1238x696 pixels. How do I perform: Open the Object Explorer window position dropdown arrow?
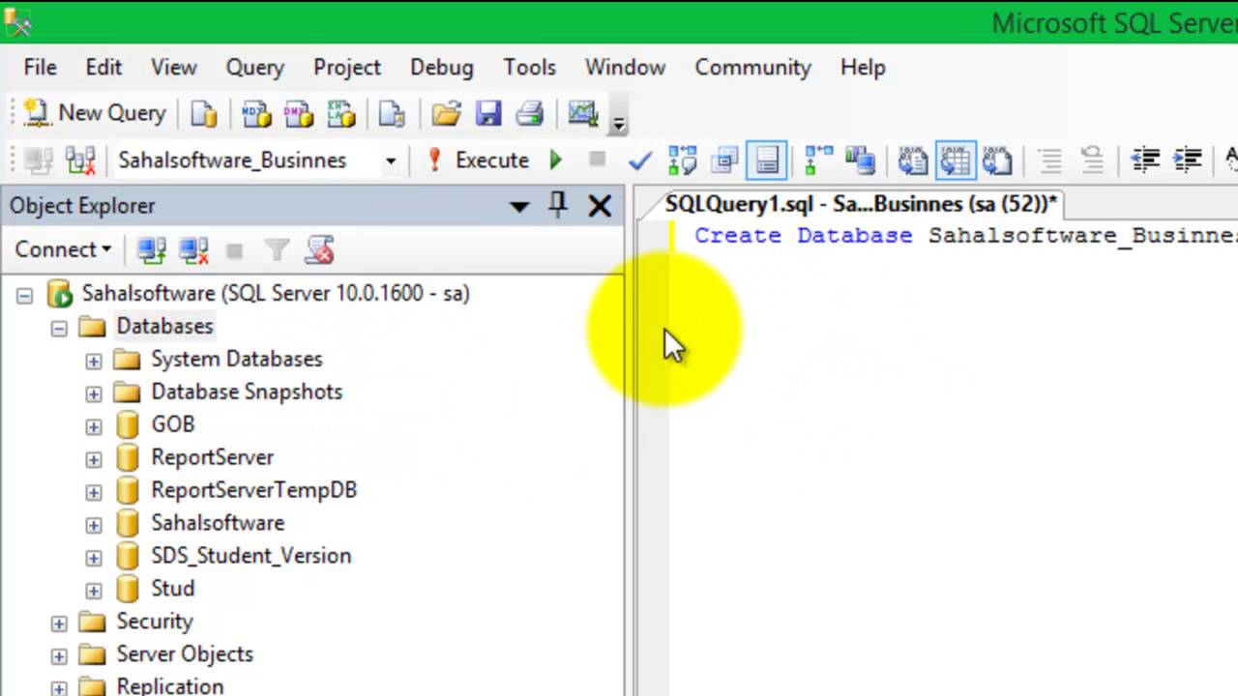click(x=519, y=206)
